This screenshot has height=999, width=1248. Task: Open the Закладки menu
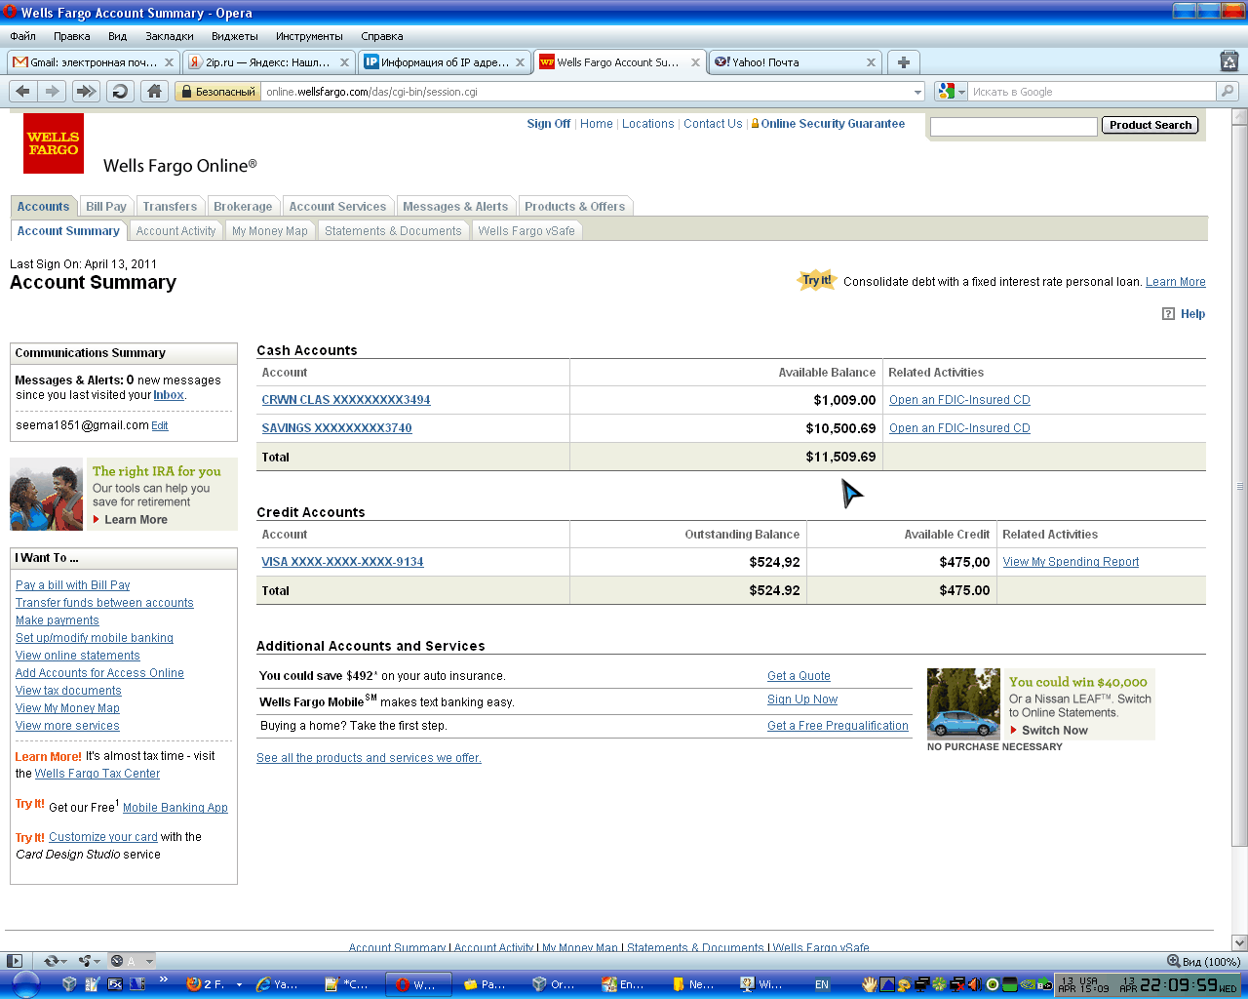tap(170, 36)
